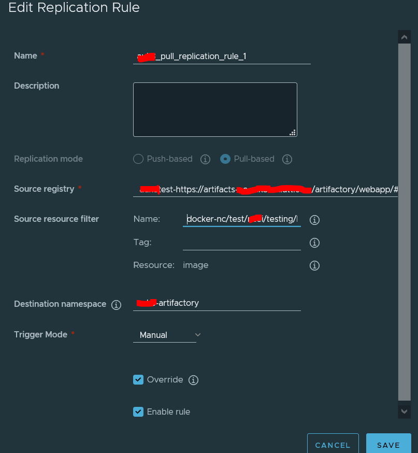Toggle the Override checkbox
This screenshot has height=453, width=418.
[x=138, y=379]
